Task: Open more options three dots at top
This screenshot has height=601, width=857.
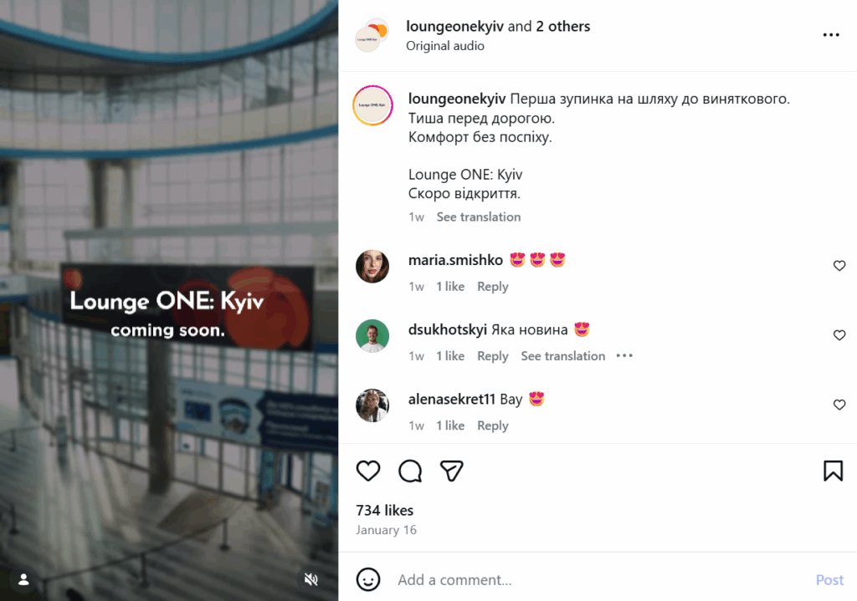Action: (831, 35)
